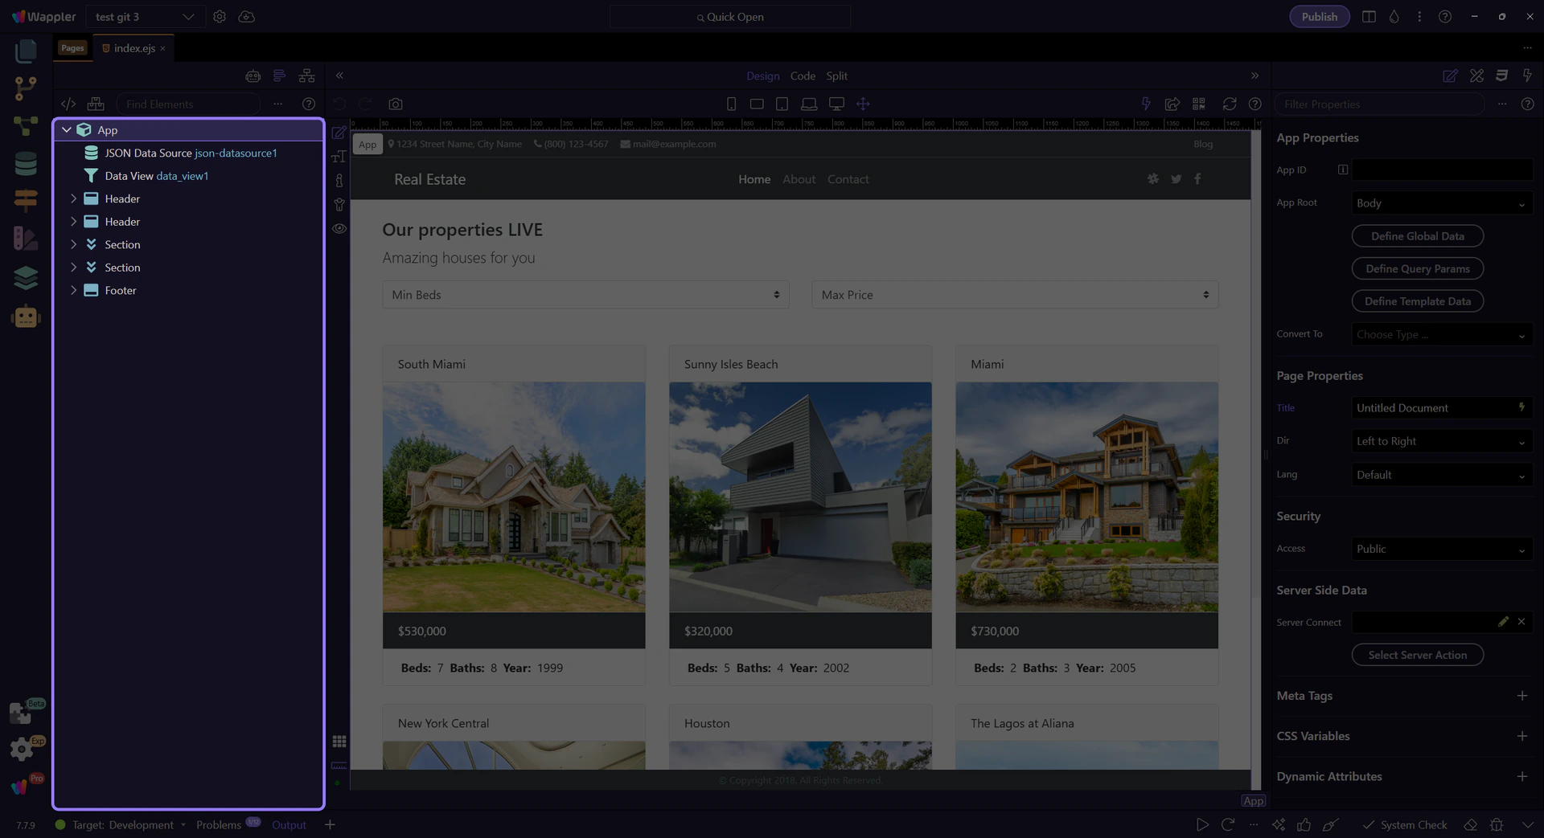1544x838 pixels.
Task: Select the mobile phone viewport icon
Action: (731, 104)
